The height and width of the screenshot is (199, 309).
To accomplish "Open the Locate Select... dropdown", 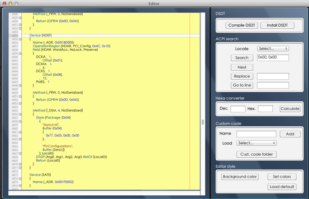I will point(273,49).
